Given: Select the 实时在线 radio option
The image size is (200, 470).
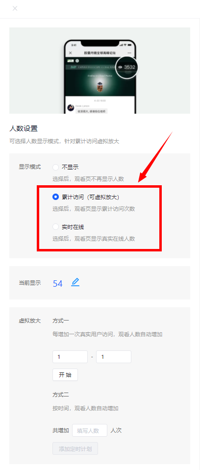Looking at the screenshot, I should pyautogui.click(x=55, y=227).
